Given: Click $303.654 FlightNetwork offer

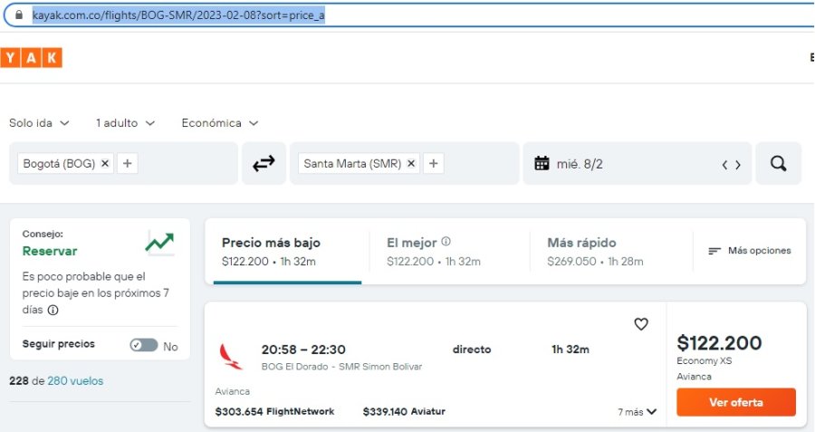Looking at the screenshot, I should (x=274, y=411).
